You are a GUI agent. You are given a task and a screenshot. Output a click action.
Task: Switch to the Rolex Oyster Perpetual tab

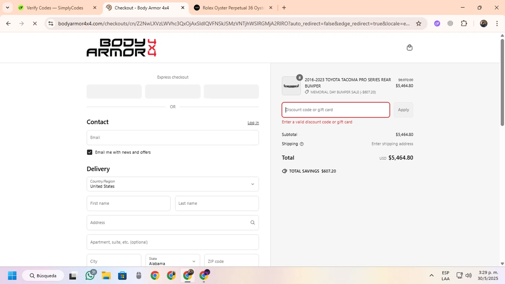(x=233, y=8)
